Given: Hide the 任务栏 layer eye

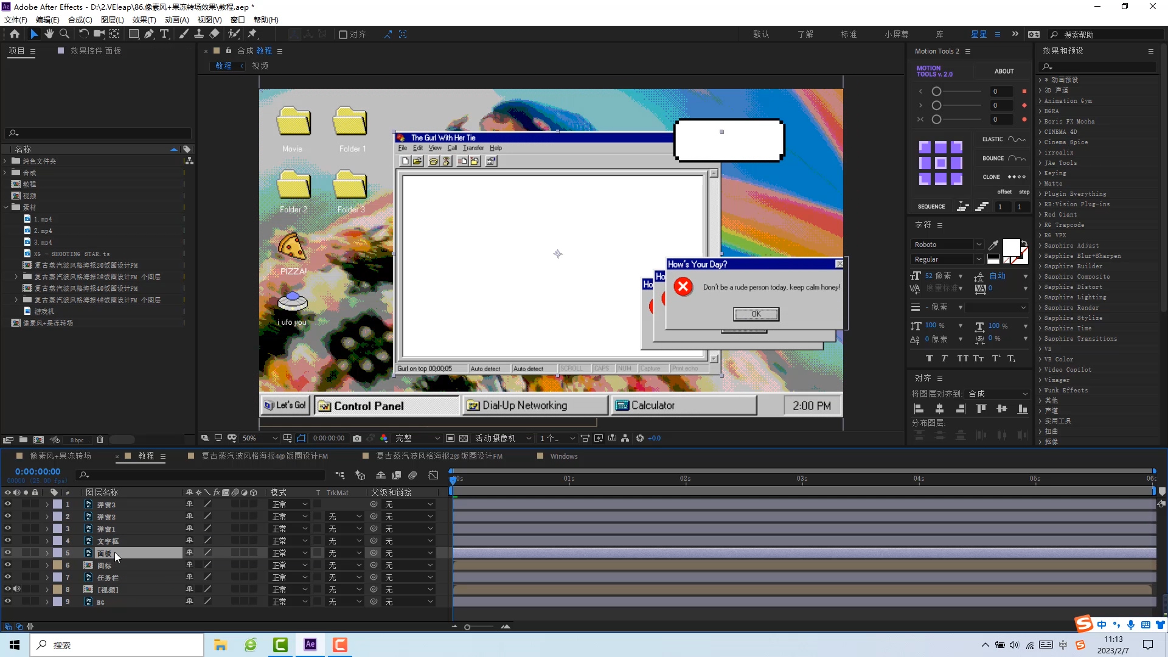Looking at the screenshot, I should click(x=8, y=577).
